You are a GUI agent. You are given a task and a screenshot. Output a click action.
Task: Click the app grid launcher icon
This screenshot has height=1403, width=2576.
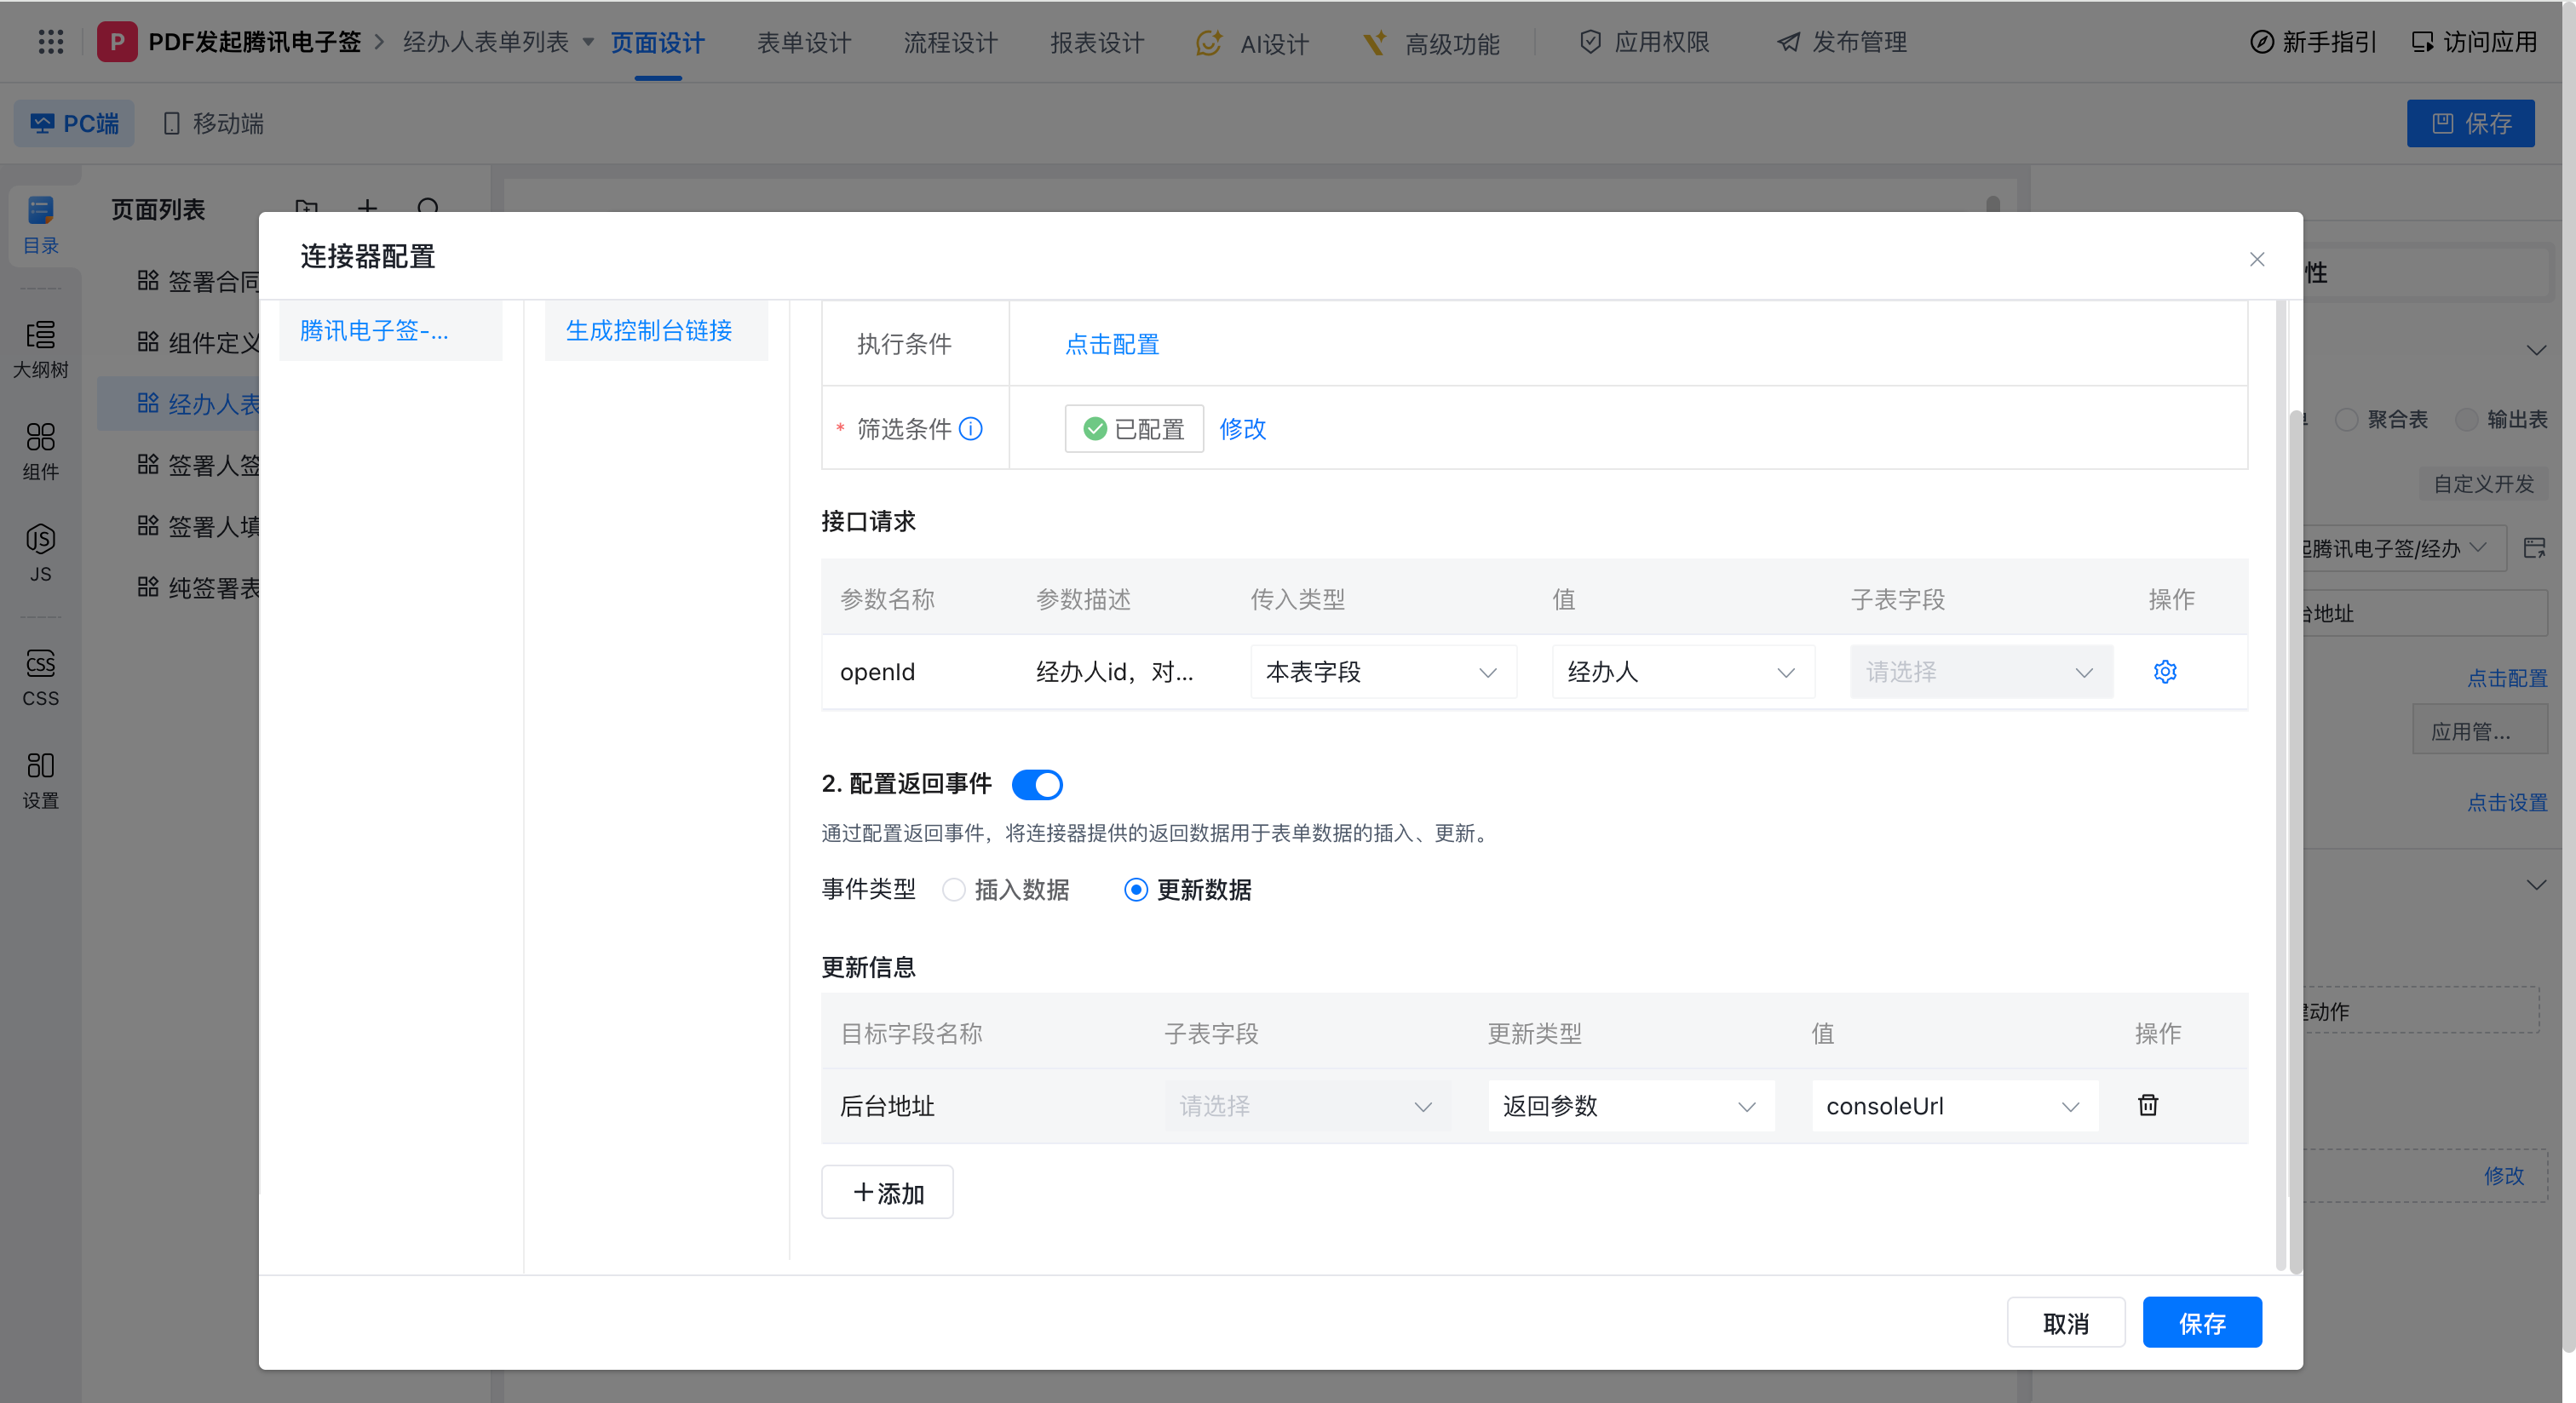[50, 42]
